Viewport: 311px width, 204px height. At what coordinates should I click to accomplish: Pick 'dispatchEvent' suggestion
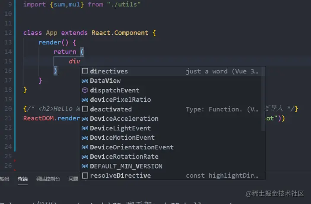point(171,90)
